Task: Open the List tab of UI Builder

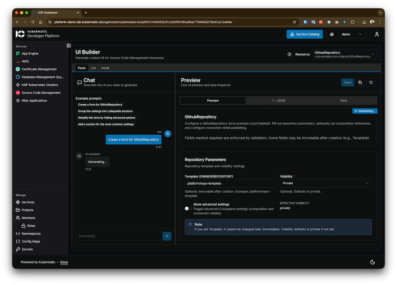Action: 93,68
